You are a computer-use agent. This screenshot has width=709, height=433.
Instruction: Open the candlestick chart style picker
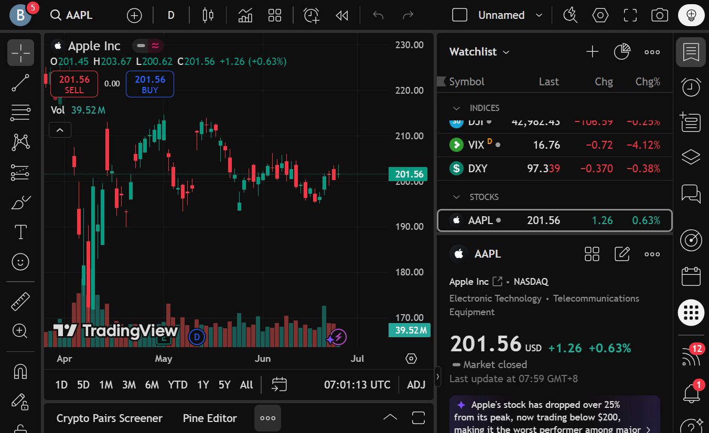pos(208,15)
